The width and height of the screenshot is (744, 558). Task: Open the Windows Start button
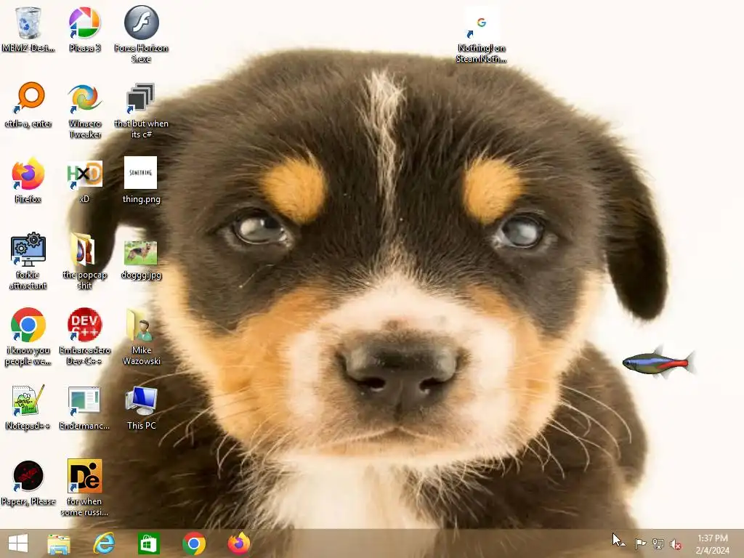tap(18, 543)
